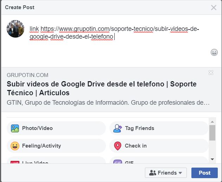This screenshot has height=182, width=222.
Task: Click the profile picture thumbnail
Action: tap(15, 29)
